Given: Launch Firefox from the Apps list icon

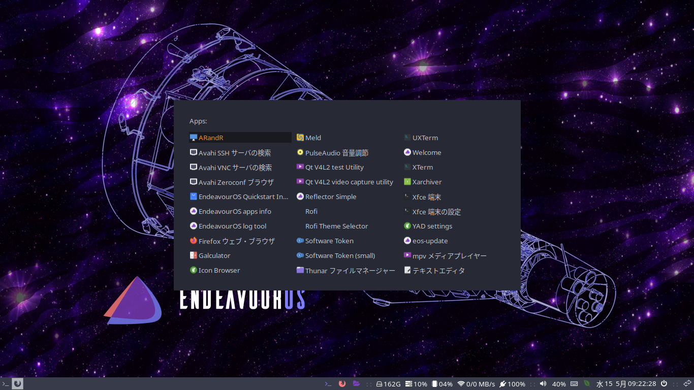Looking at the screenshot, I should click(x=193, y=241).
